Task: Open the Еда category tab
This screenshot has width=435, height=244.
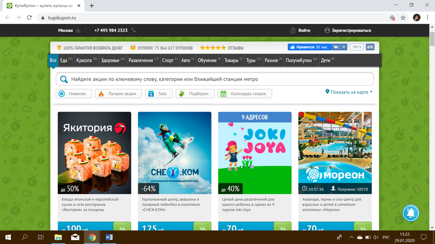Action: (66, 60)
